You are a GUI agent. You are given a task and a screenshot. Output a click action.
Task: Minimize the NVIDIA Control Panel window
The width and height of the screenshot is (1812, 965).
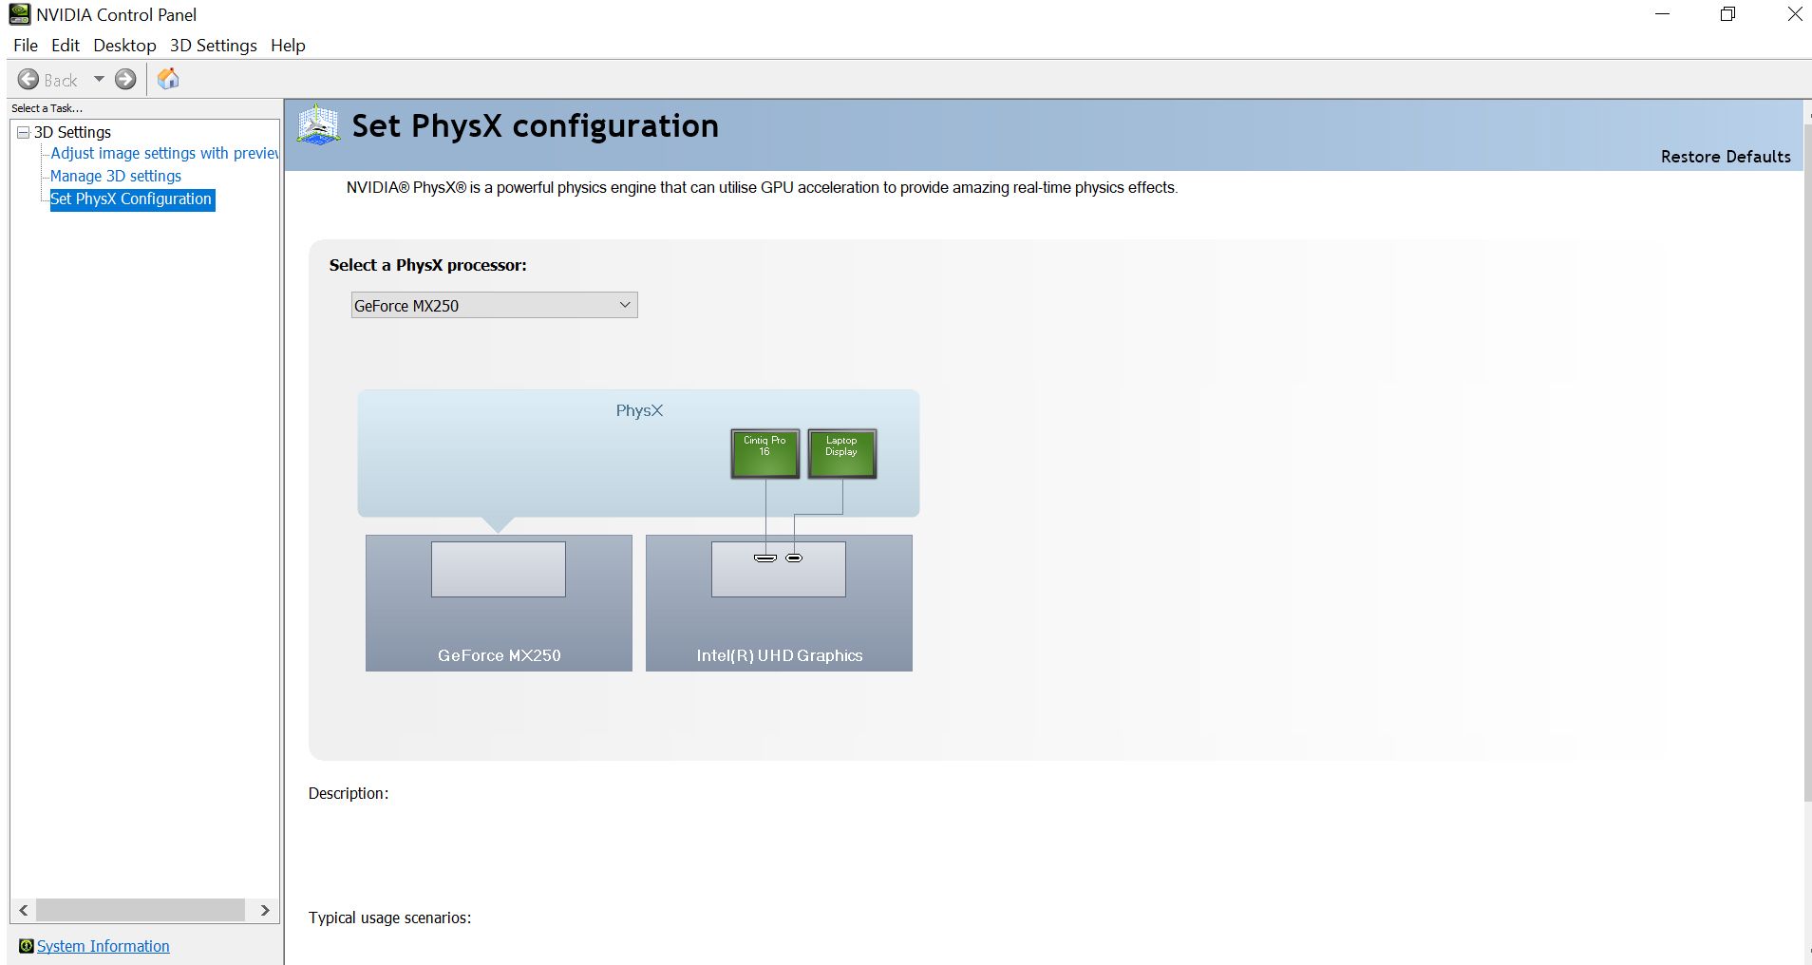pos(1663,14)
